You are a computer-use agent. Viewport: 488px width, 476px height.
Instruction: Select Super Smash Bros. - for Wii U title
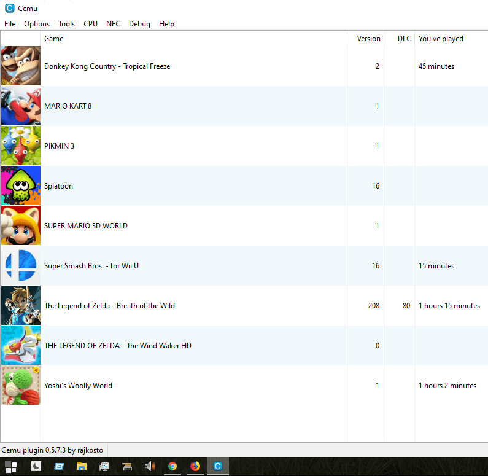[91, 266]
